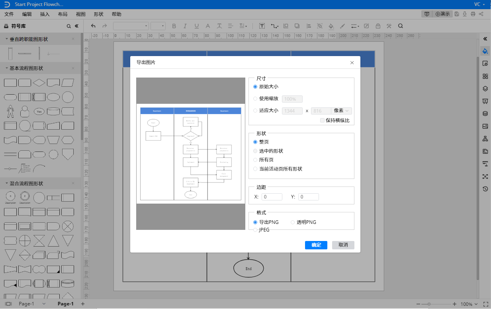The height and width of the screenshot is (309, 491).
Task: Click the 确定 button
Action: pyautogui.click(x=316, y=245)
